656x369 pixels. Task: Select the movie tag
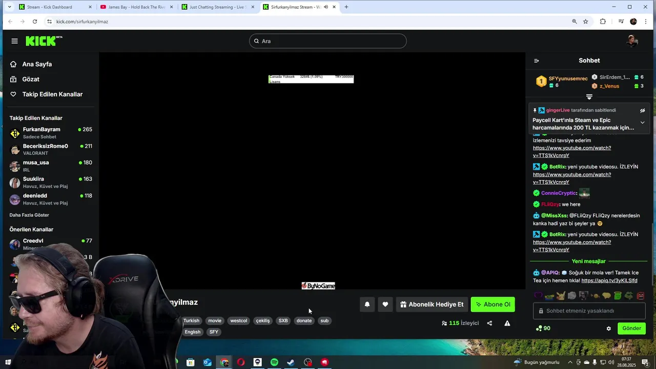point(215,321)
